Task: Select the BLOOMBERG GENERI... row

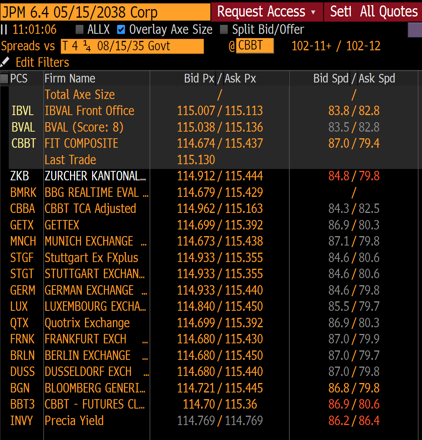Action: [214, 388]
